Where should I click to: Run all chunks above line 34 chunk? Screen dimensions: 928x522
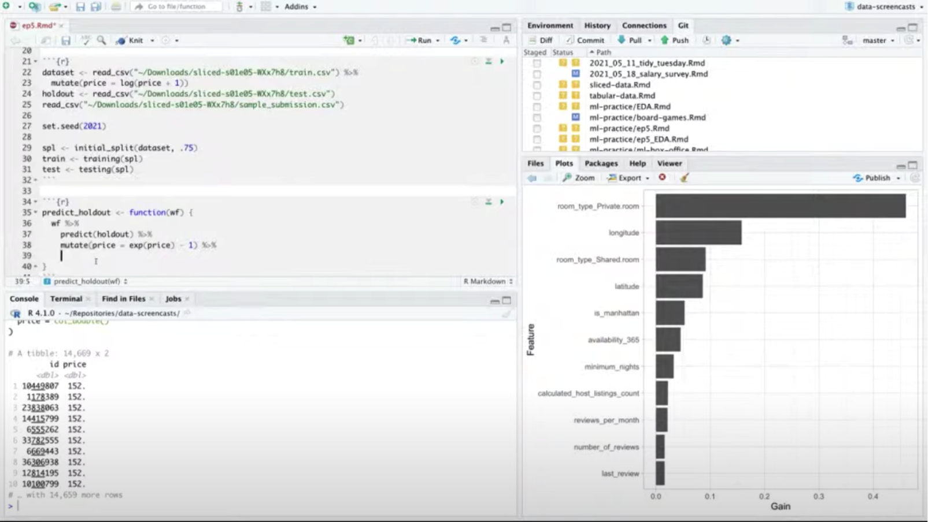tap(489, 202)
